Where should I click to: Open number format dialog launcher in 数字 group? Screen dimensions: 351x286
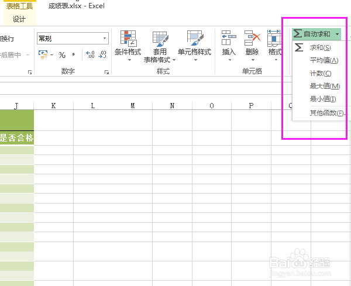[106, 72]
